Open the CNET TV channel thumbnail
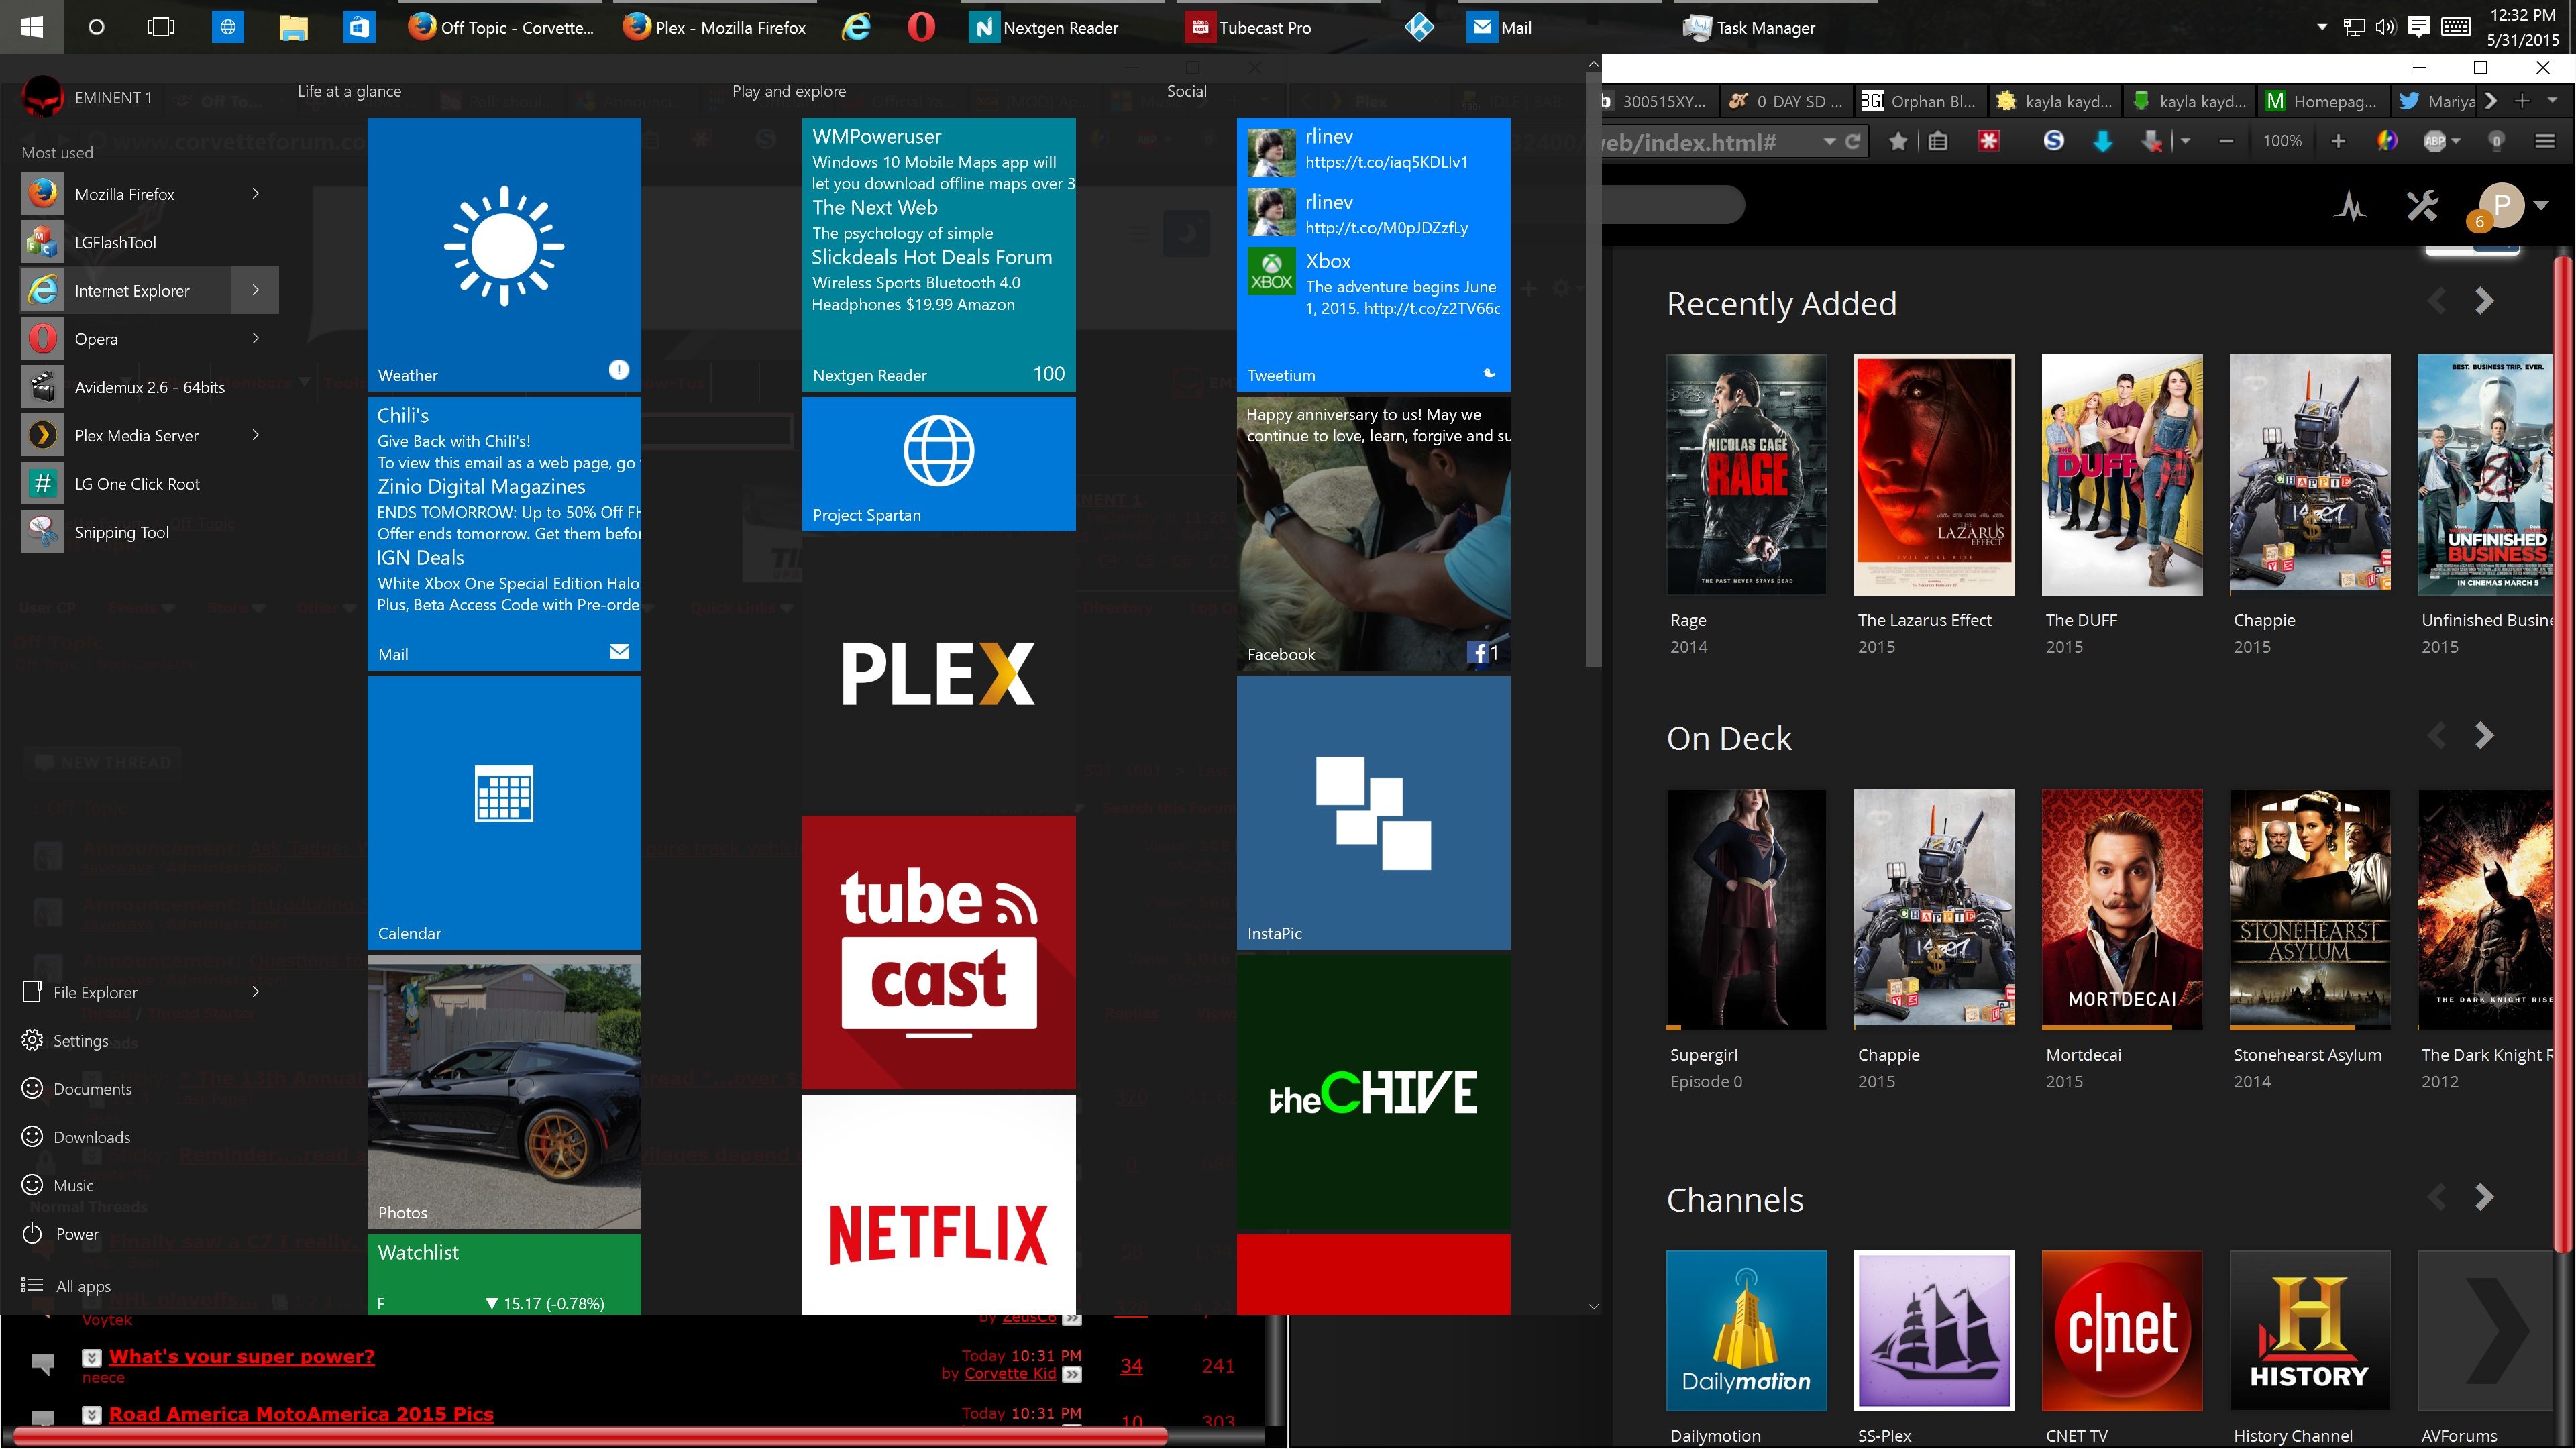 point(2121,1330)
